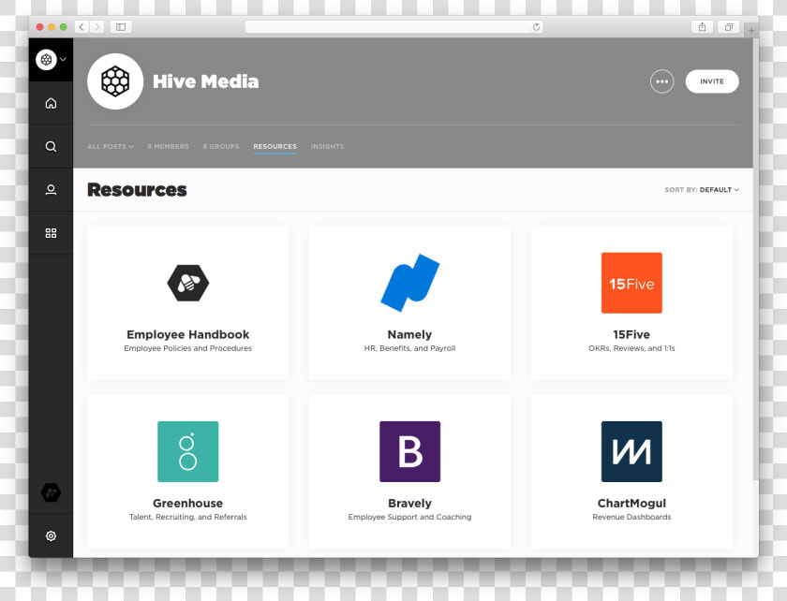Switch to the INSIGHTS tab
Image resolution: width=787 pixels, height=601 pixels.
coord(327,146)
